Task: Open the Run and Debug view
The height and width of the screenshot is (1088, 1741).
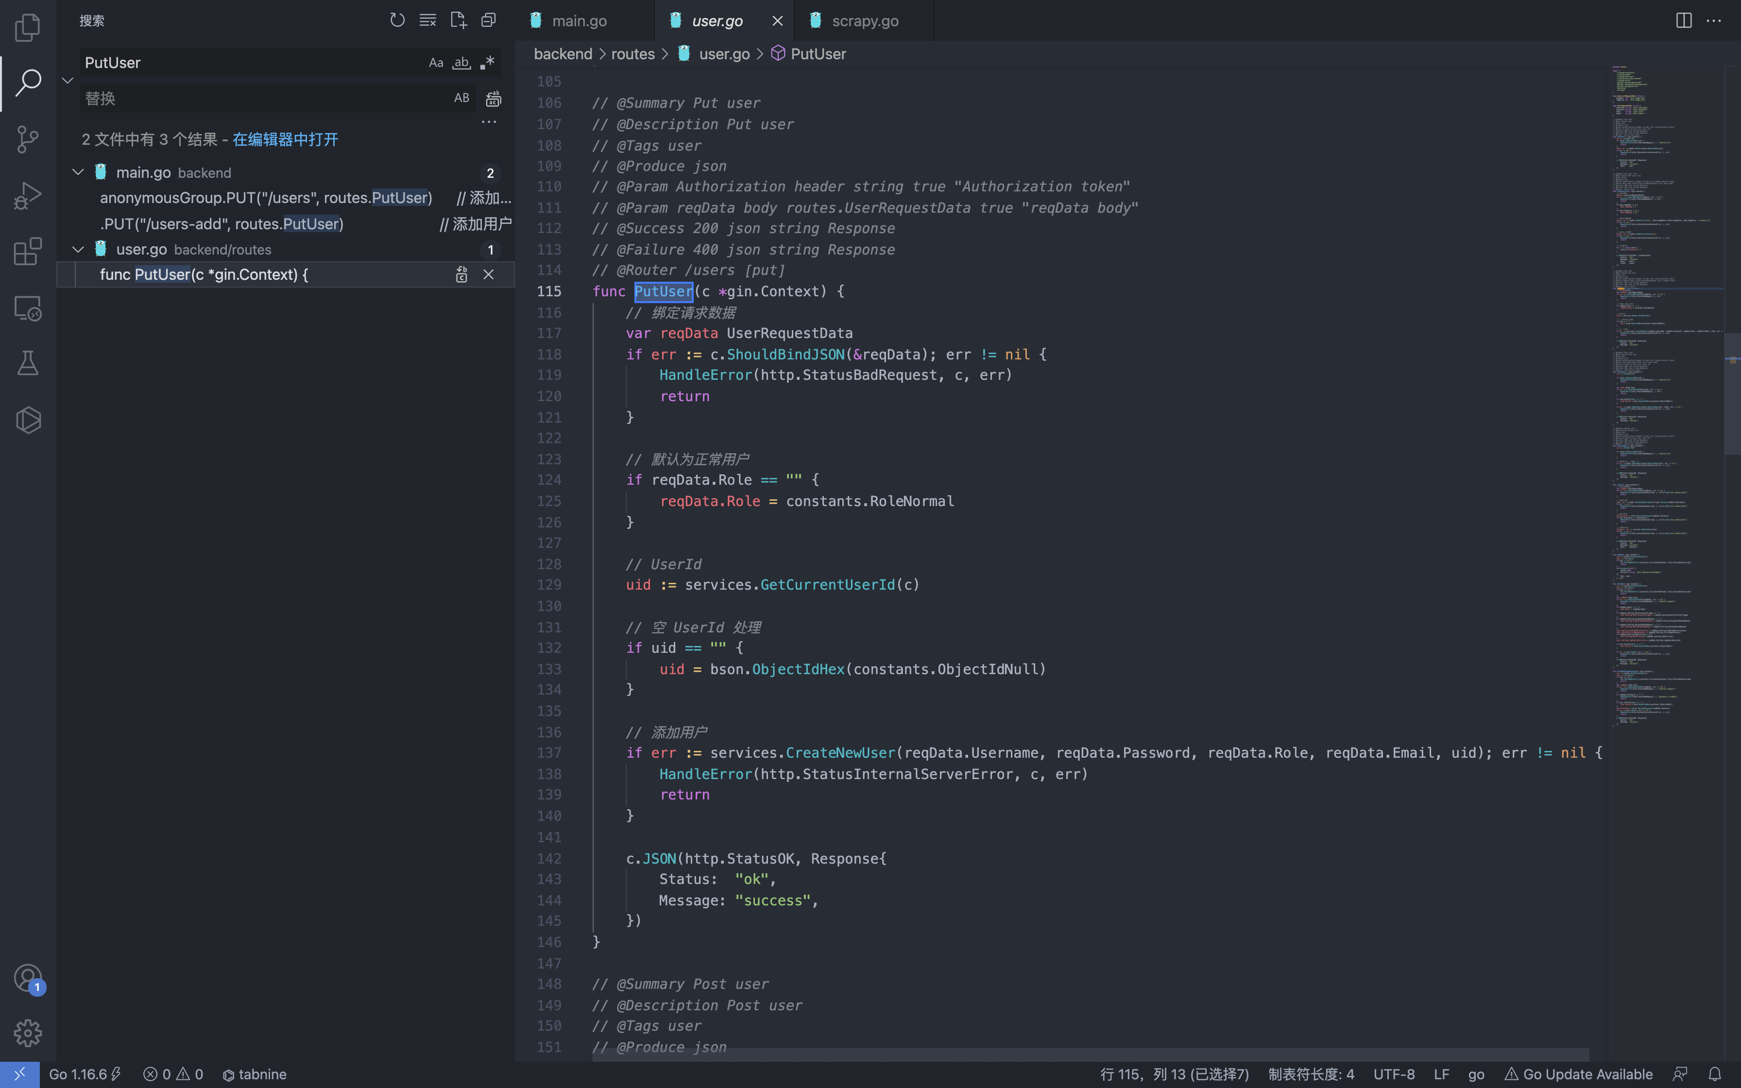Action: (27, 196)
